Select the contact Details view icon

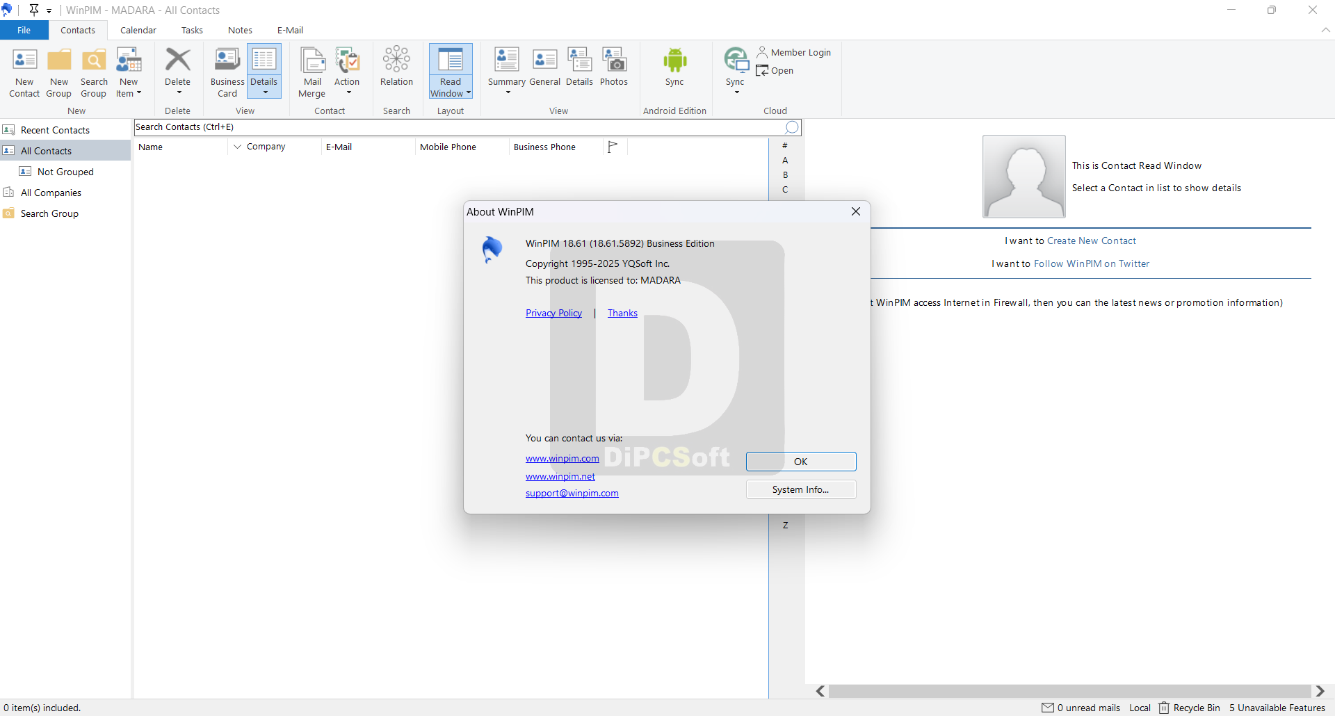click(580, 60)
